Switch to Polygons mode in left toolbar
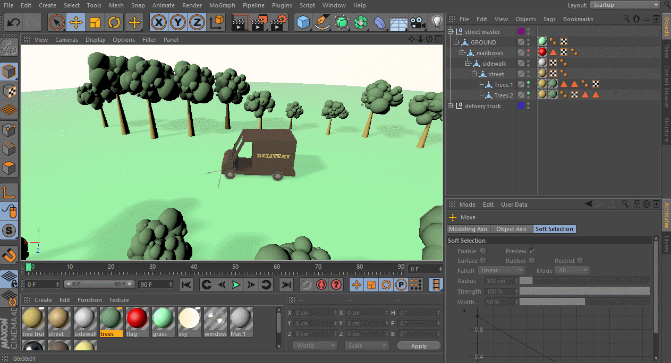 tap(10, 169)
